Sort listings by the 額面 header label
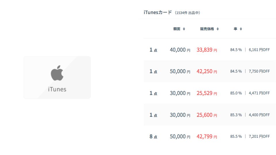276x155 pixels. (x=177, y=29)
